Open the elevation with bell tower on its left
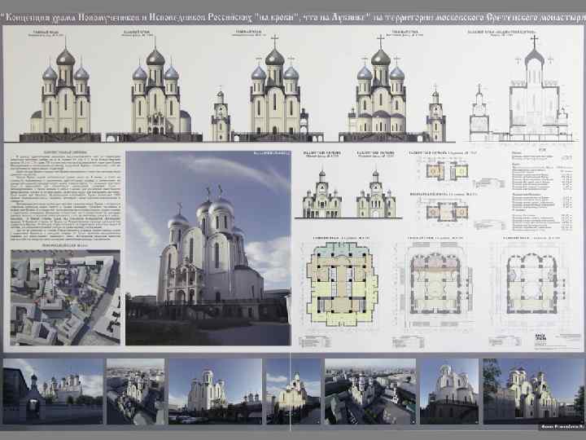 pyautogui.click(x=266, y=89)
